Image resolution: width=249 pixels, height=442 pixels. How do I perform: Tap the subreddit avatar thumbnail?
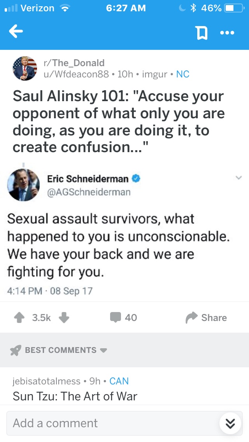pos(25,68)
